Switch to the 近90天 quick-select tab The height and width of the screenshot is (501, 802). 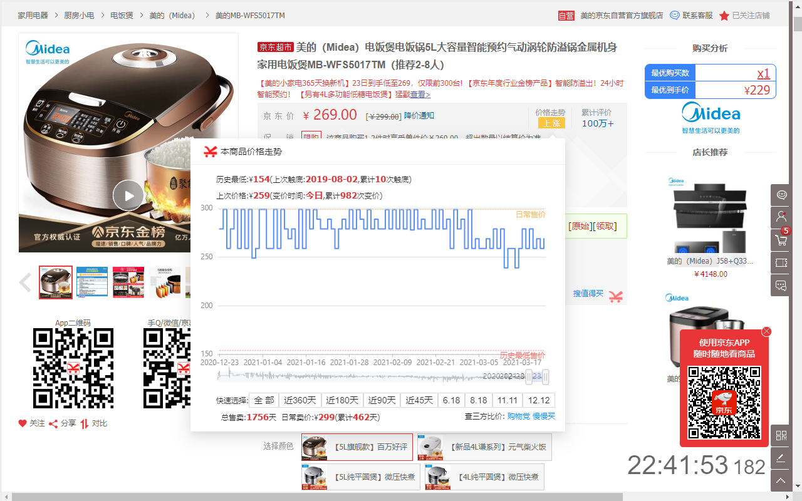point(382,400)
